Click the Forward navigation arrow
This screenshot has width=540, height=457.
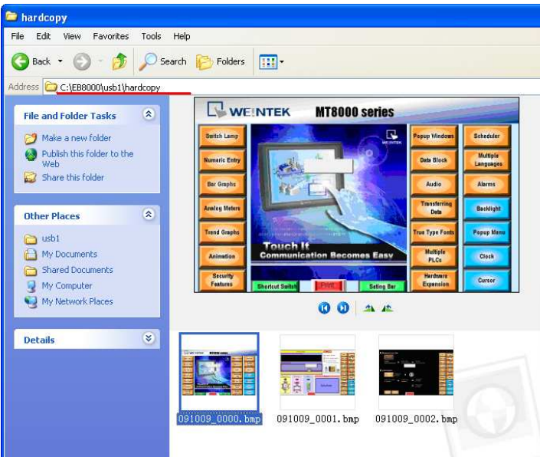coord(82,61)
